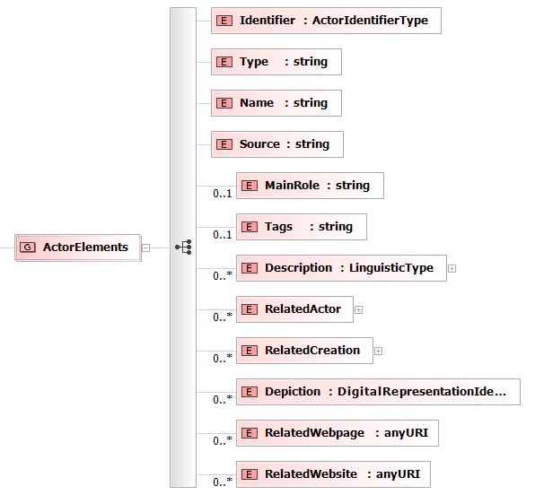Collapse the ActorElements group node

click(145, 247)
